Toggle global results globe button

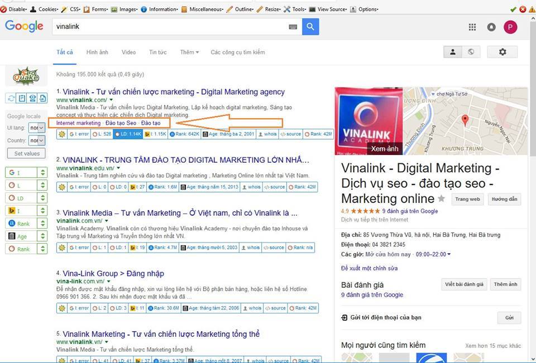pyautogui.click(x=471, y=52)
